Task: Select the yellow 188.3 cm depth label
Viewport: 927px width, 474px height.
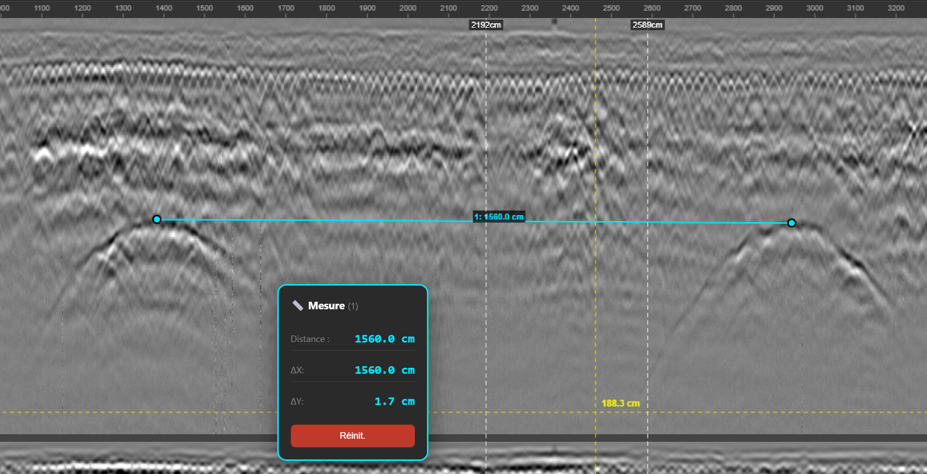Action: pos(621,403)
